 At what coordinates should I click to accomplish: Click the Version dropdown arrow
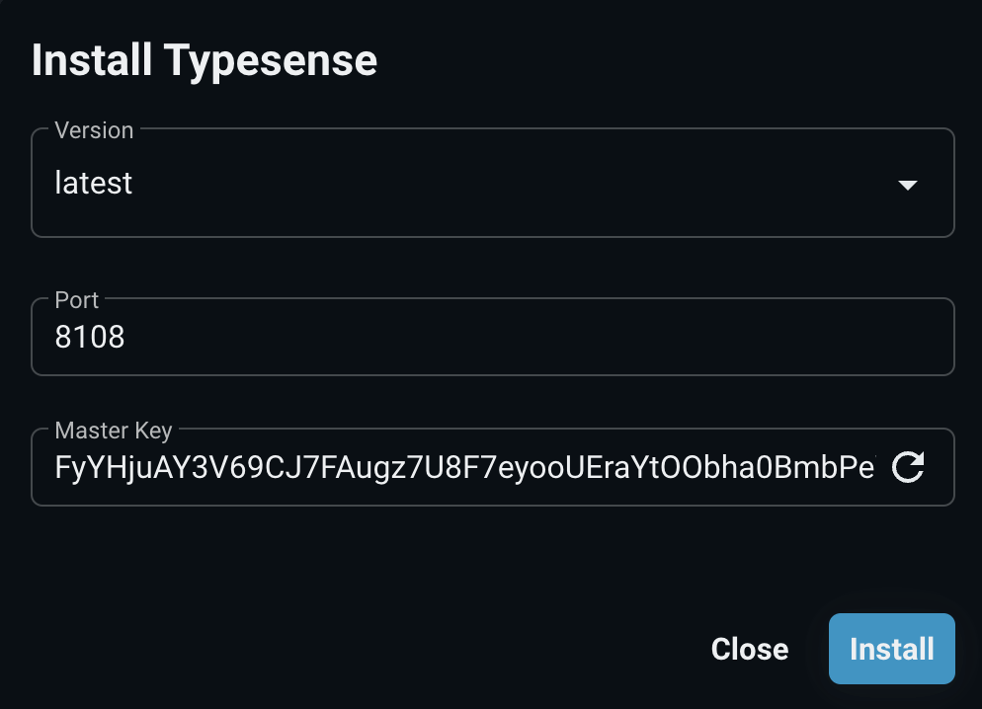(x=907, y=185)
